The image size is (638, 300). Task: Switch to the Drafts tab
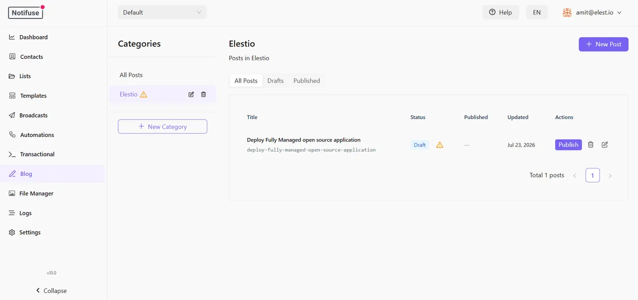(275, 81)
